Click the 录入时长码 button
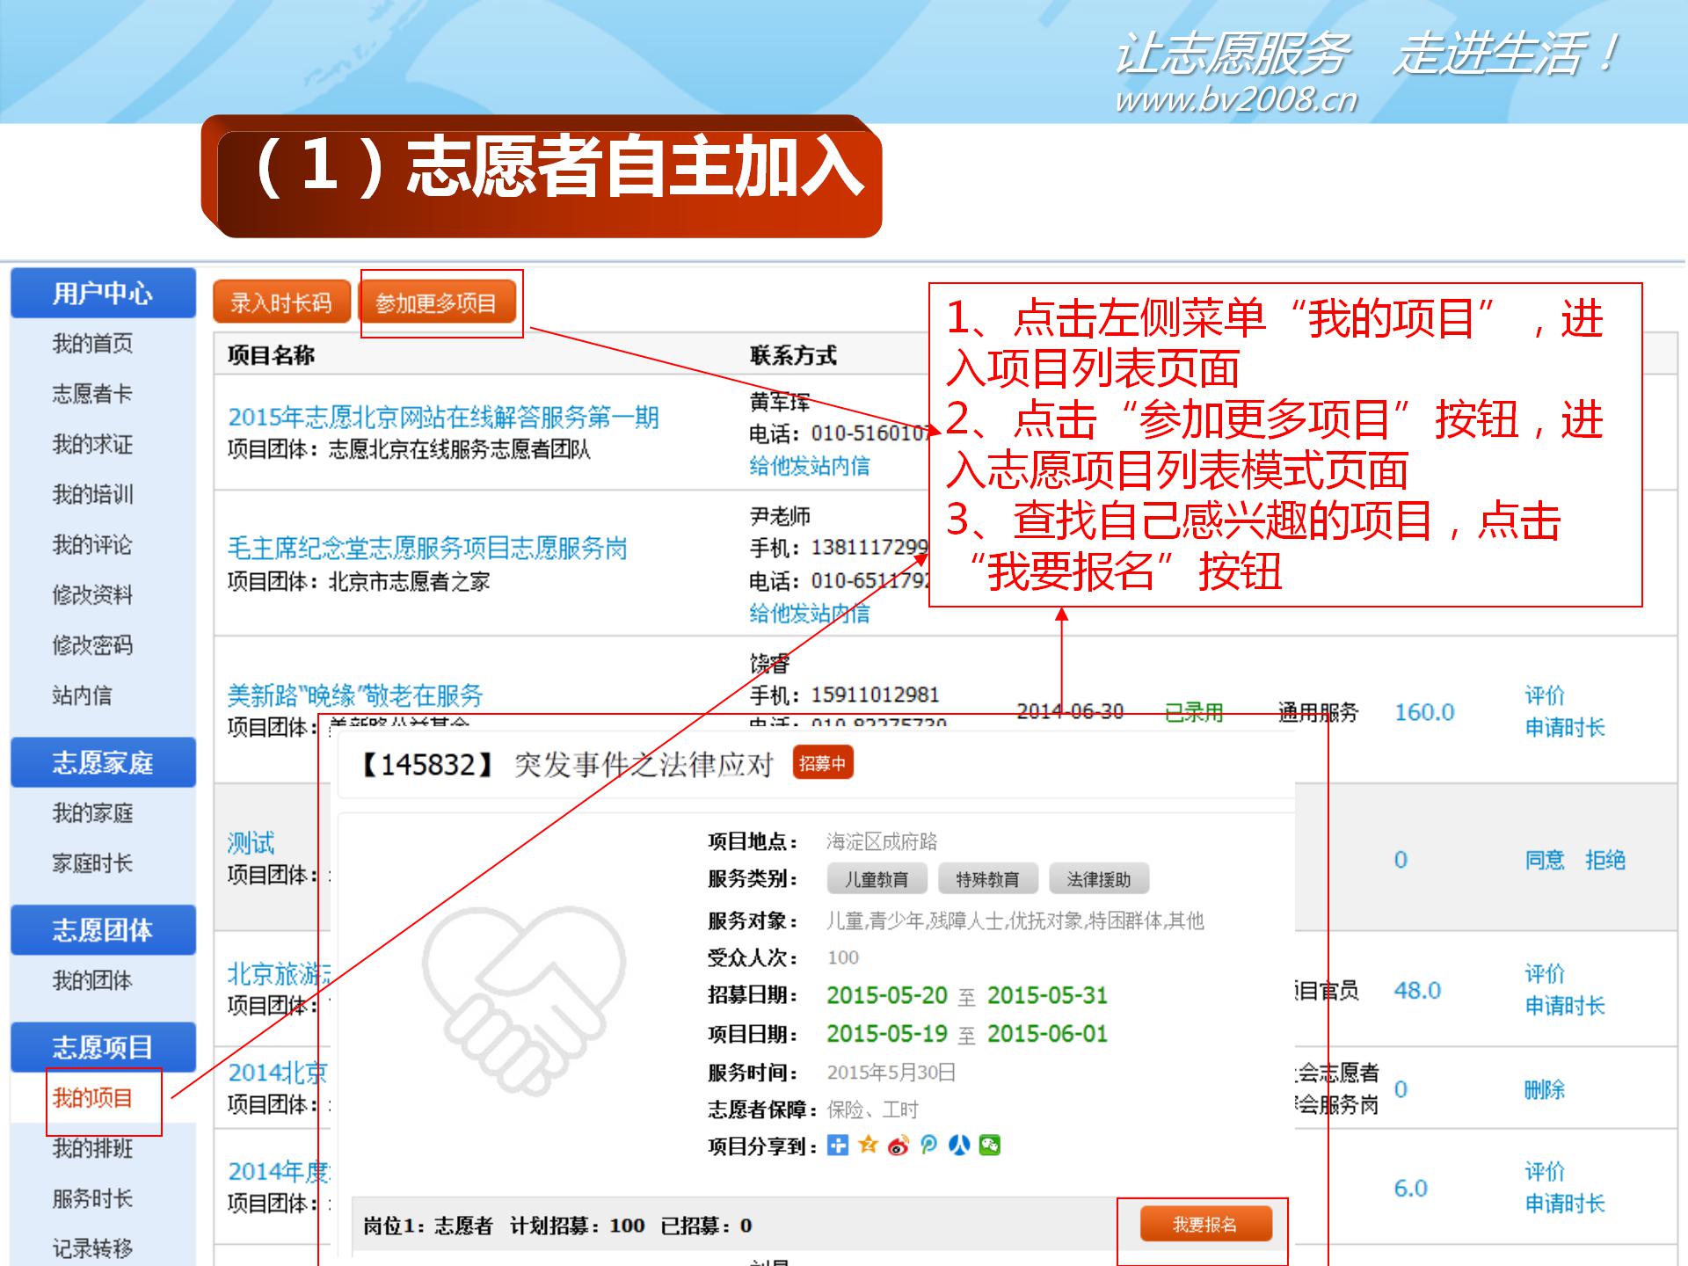This screenshot has width=1688, height=1266. click(x=281, y=303)
